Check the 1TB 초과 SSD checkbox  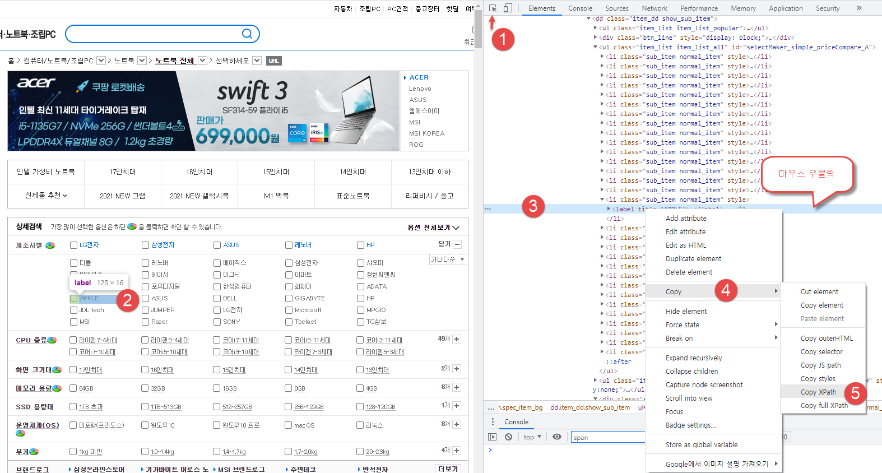73,407
